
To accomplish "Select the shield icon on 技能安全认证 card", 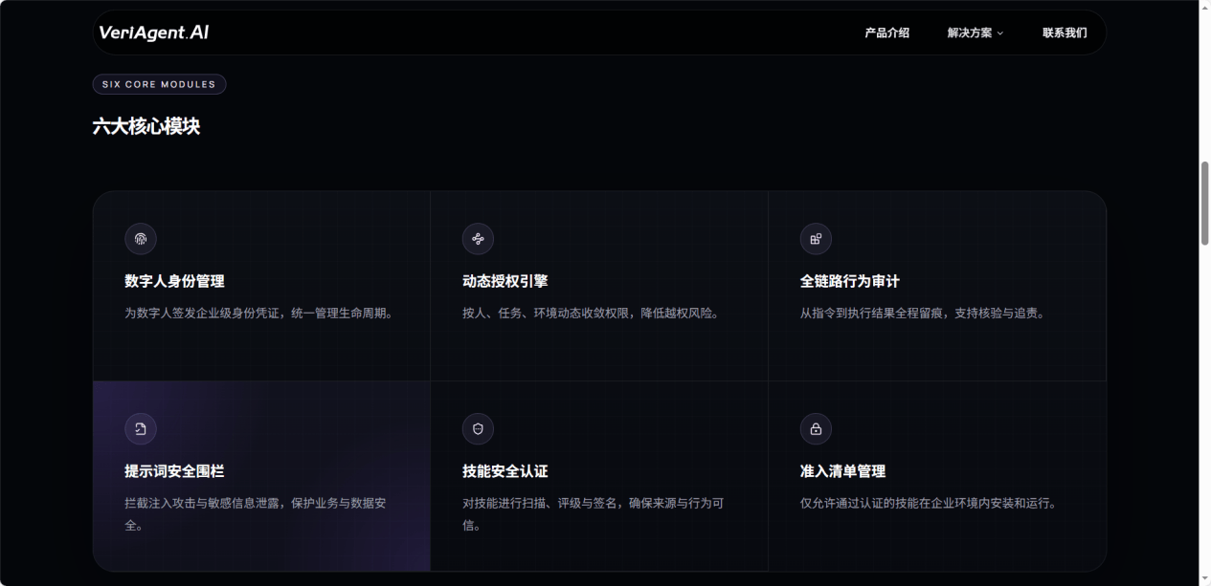I will coord(478,428).
